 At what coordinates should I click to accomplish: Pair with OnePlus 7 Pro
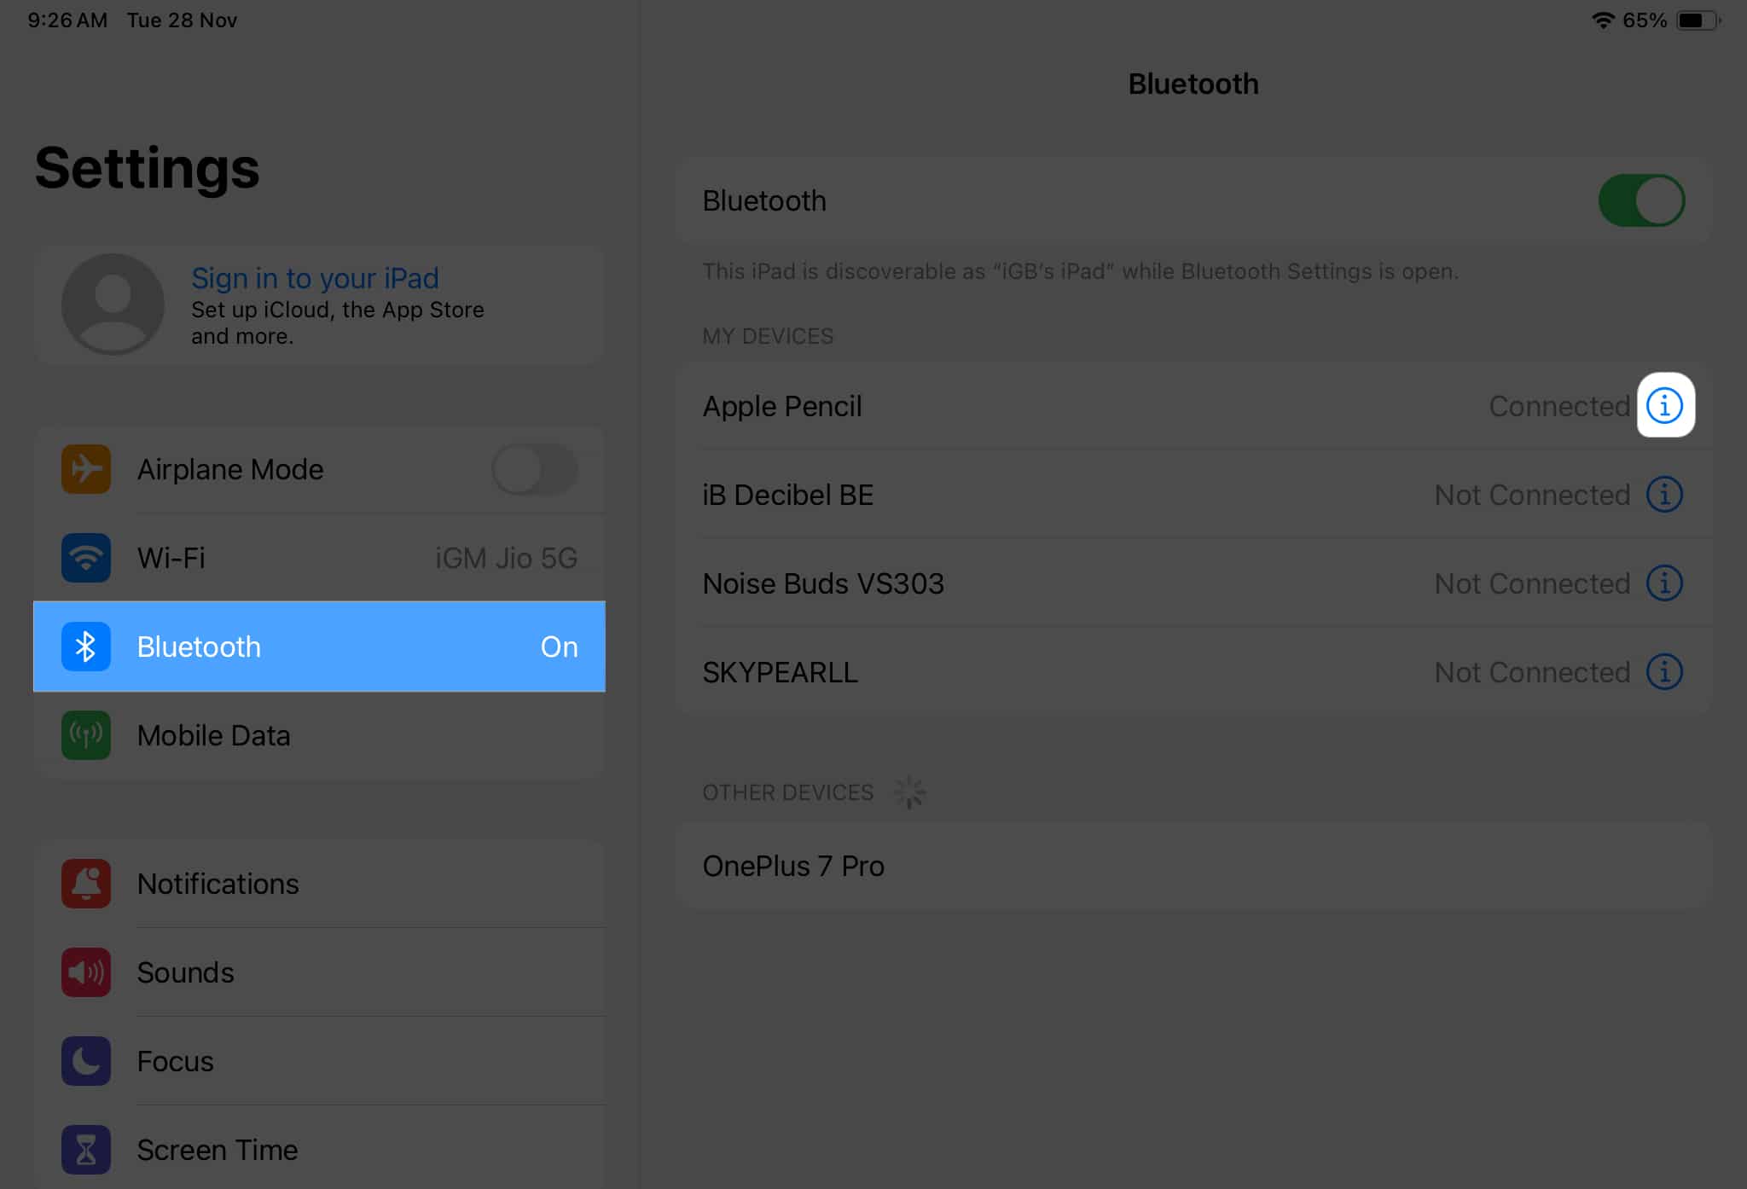[1193, 866]
